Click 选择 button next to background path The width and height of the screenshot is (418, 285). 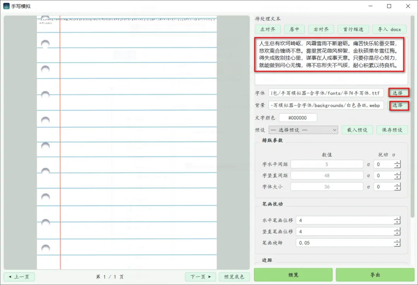[397, 105]
